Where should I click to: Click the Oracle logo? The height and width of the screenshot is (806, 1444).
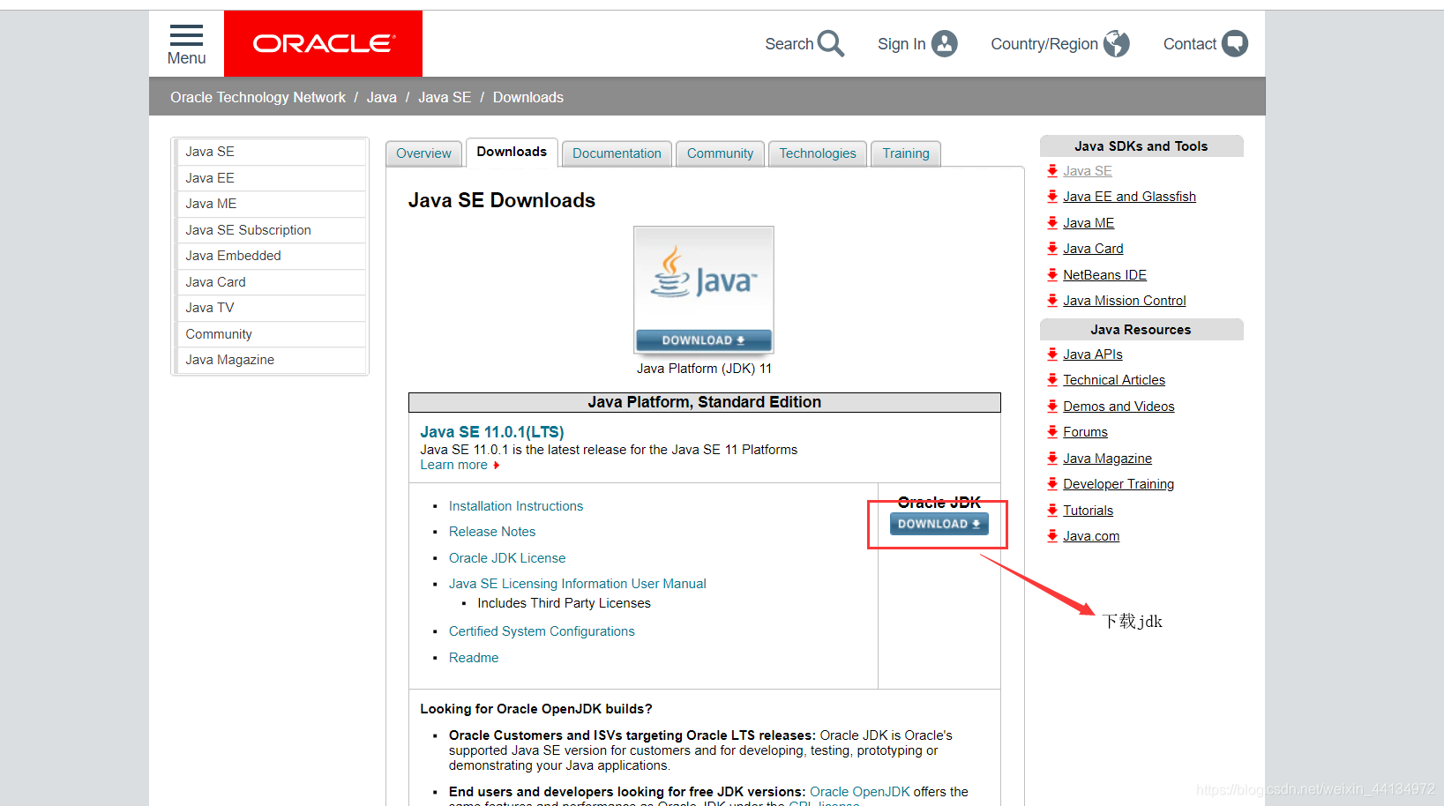pos(323,43)
